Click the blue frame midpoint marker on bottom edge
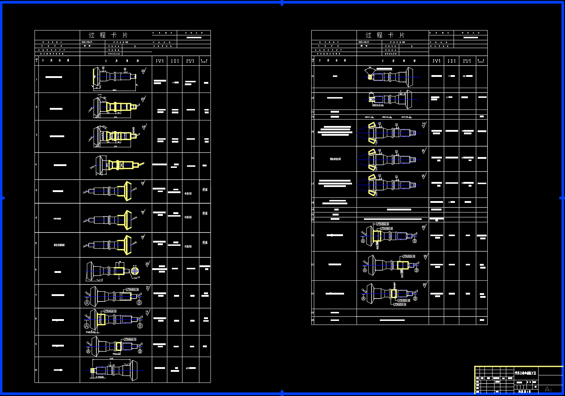This screenshot has width=565, height=396. pyautogui.click(x=282, y=392)
